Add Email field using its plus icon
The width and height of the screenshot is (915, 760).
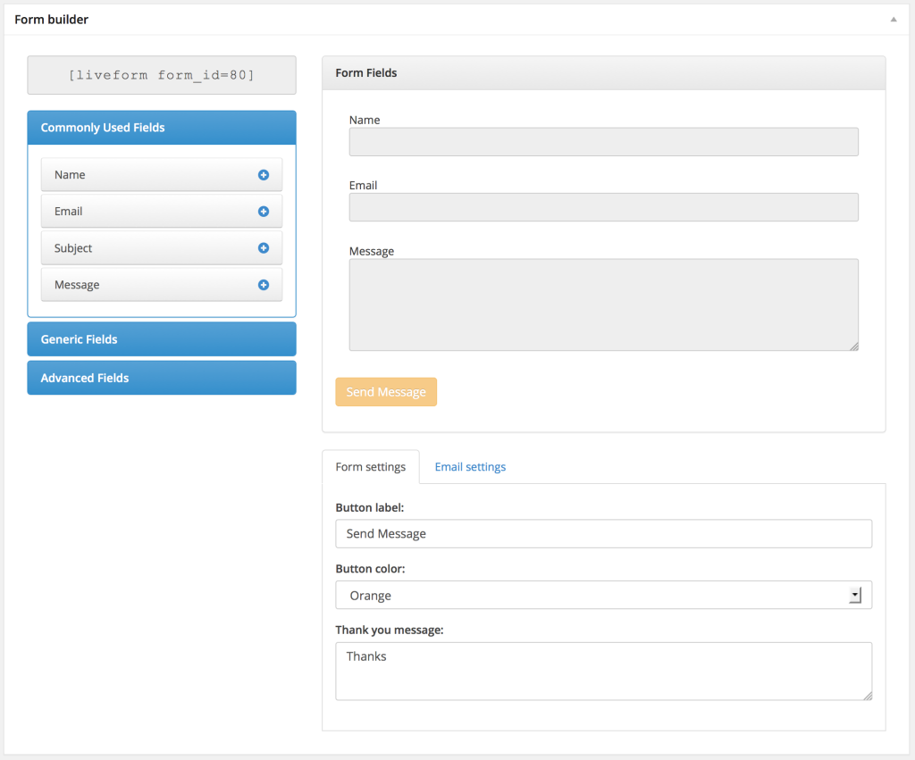click(x=264, y=212)
